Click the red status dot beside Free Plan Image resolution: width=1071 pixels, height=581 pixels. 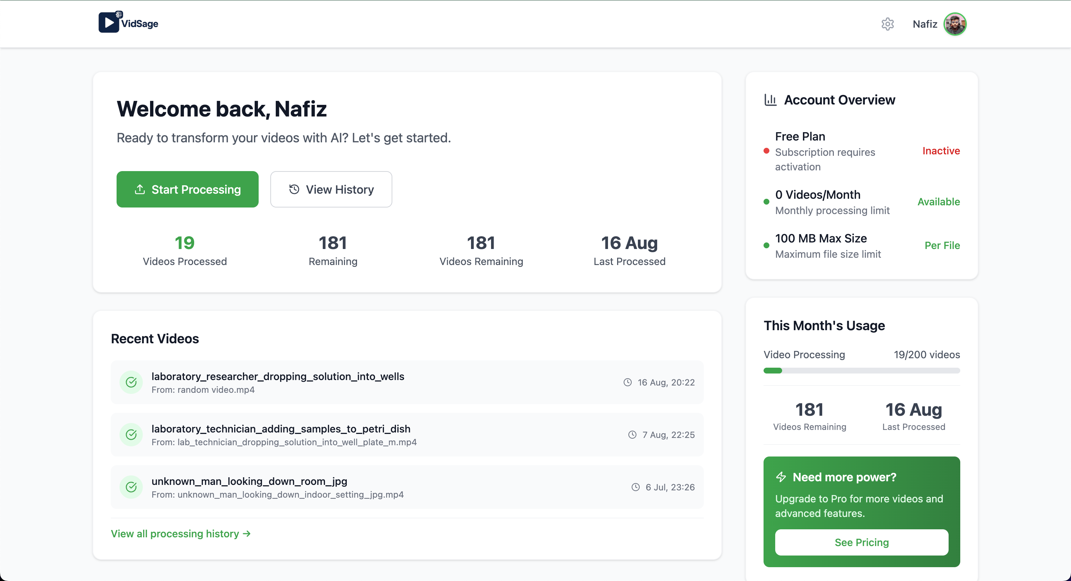point(766,150)
